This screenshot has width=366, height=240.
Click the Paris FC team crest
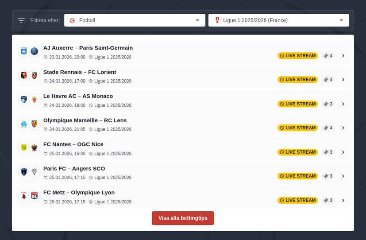pyautogui.click(x=23, y=172)
